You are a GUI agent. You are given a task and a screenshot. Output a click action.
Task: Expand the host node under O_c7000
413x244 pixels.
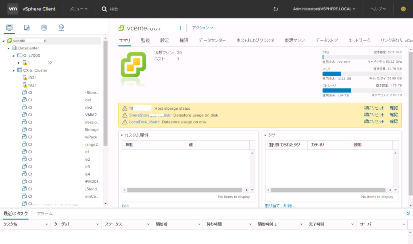coord(19,63)
